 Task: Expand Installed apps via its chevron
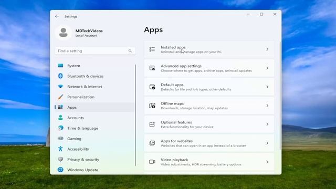[267, 49]
